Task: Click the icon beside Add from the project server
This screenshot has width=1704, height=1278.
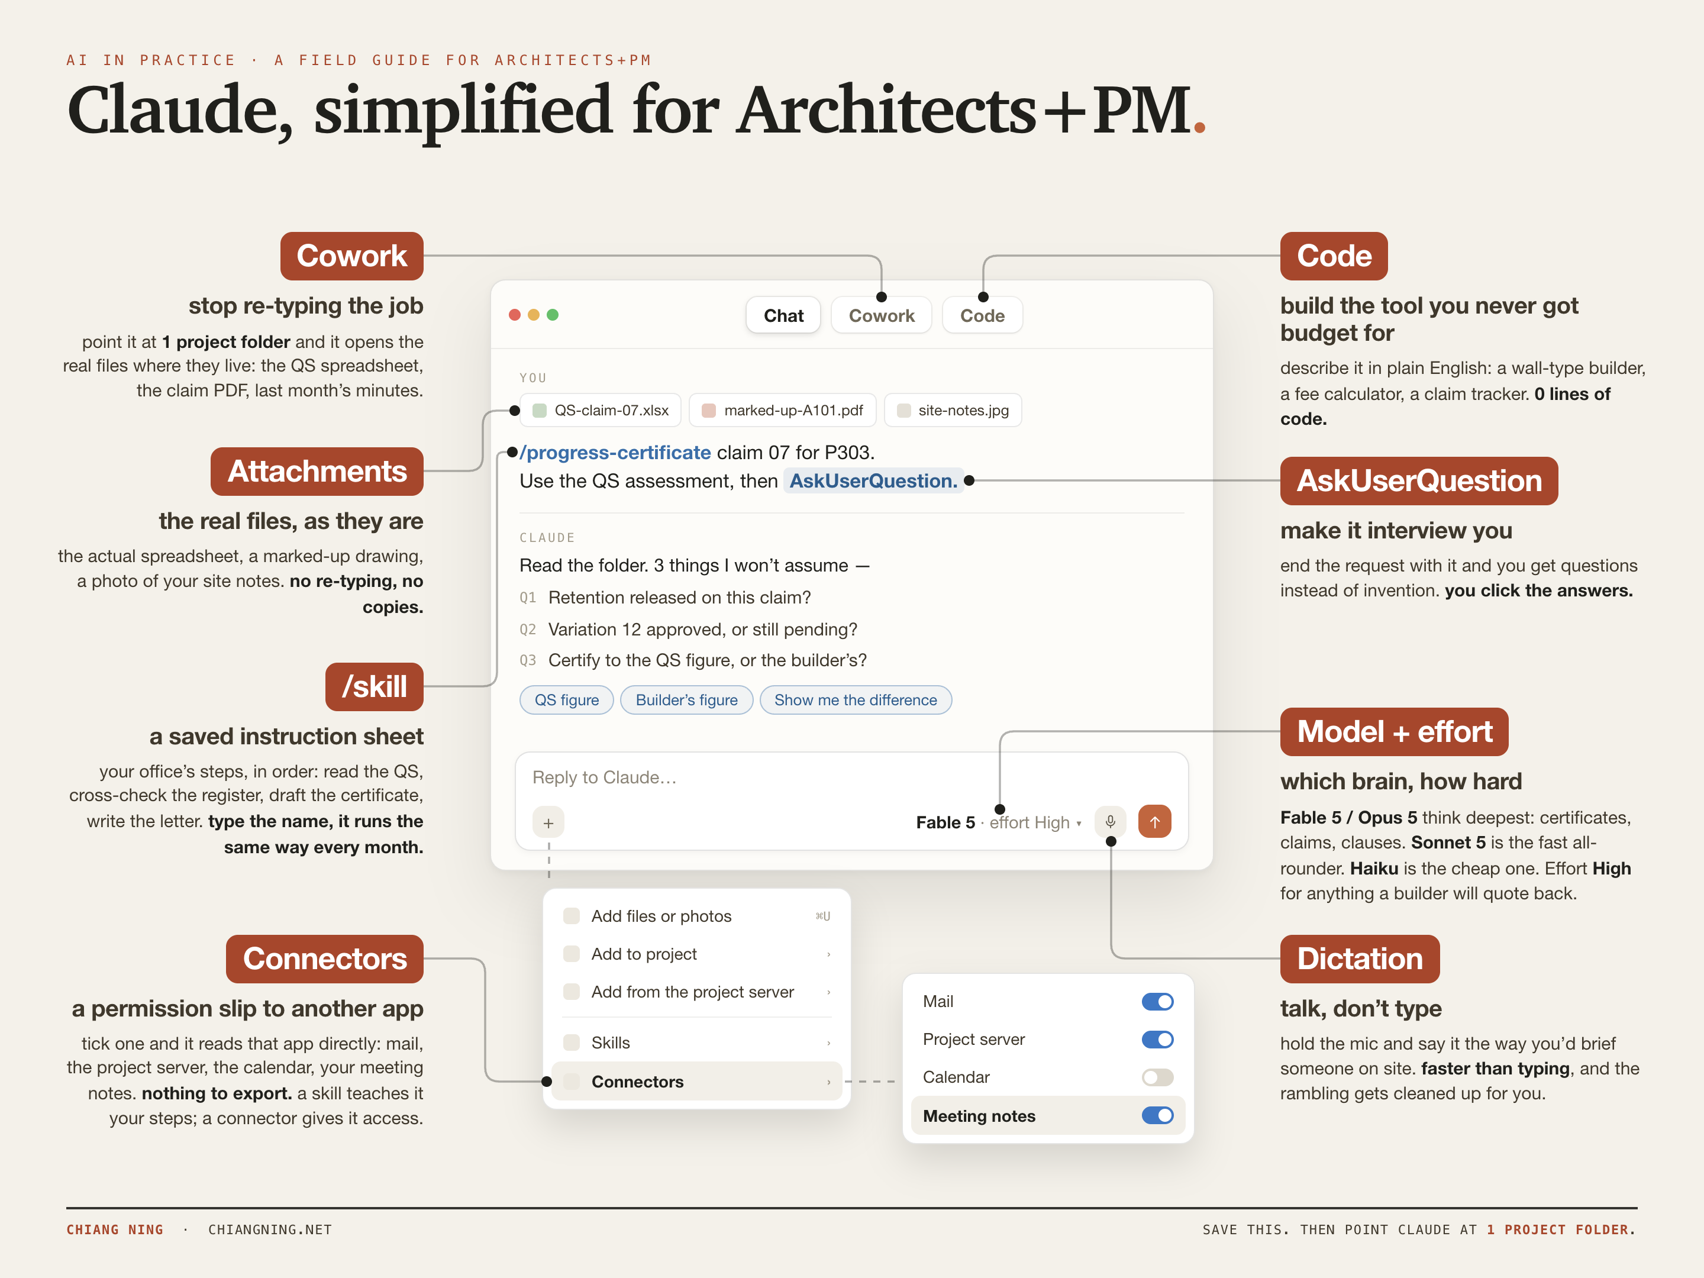Action: 572,992
